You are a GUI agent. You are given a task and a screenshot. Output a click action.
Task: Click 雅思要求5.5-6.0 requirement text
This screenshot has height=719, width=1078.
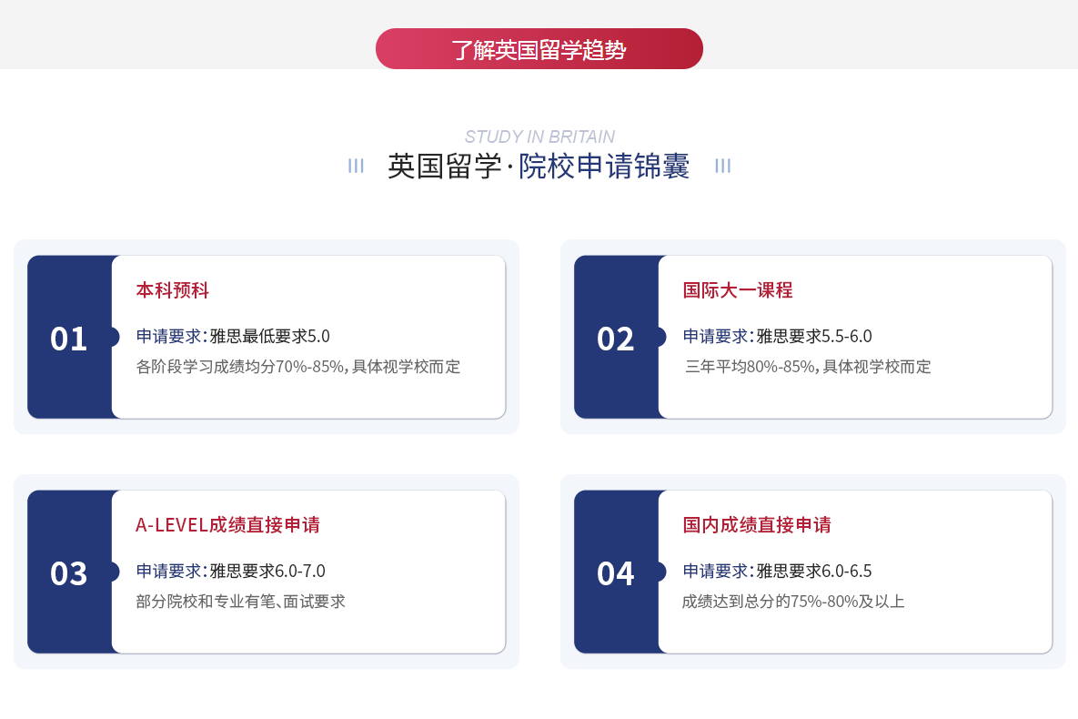[x=814, y=336]
